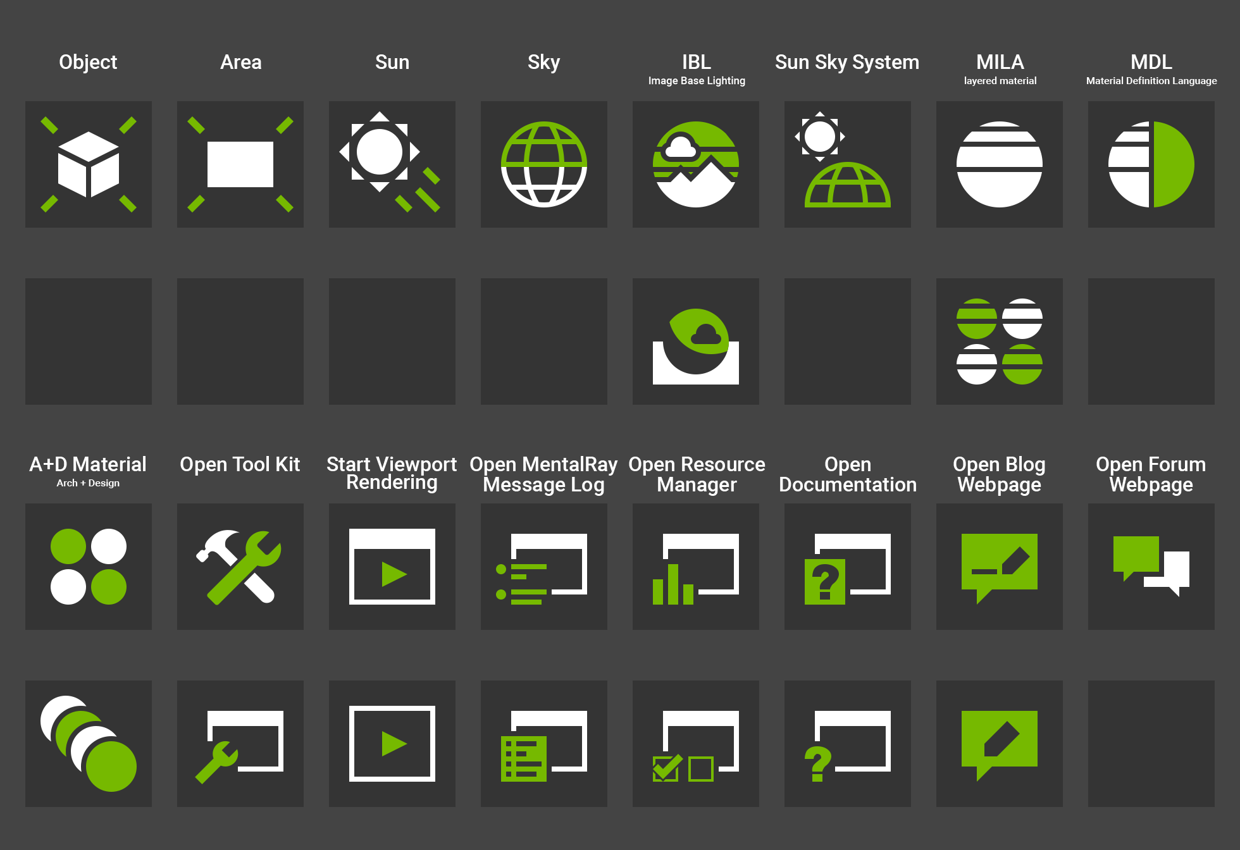
Task: Click the "Material Definition Language" subtitle
Action: coord(1151,81)
